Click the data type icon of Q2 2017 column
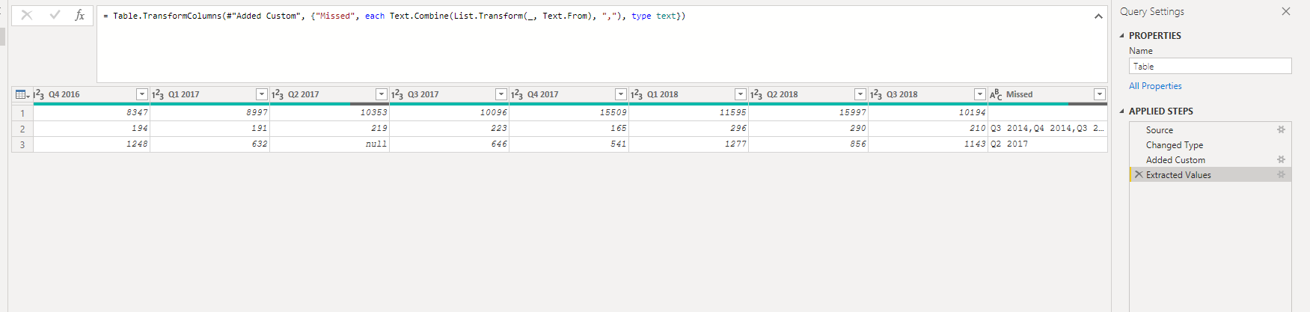1310x312 pixels. pos(278,94)
